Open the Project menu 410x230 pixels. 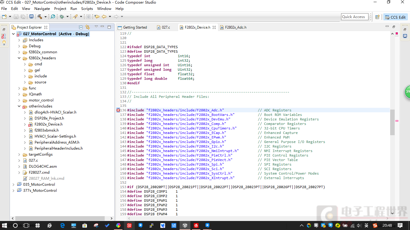coord(60,9)
